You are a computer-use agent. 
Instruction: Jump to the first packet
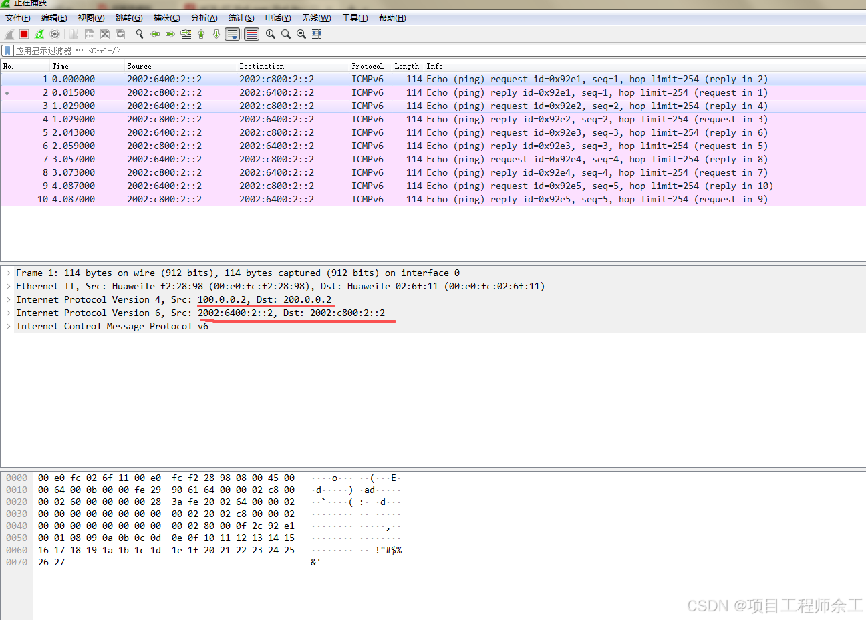tap(201, 34)
